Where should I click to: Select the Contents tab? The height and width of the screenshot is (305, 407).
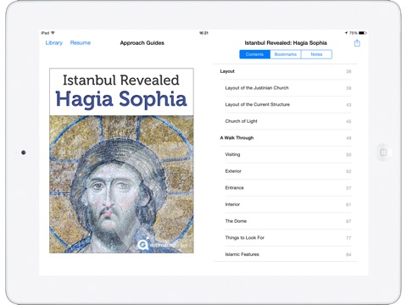pos(254,54)
